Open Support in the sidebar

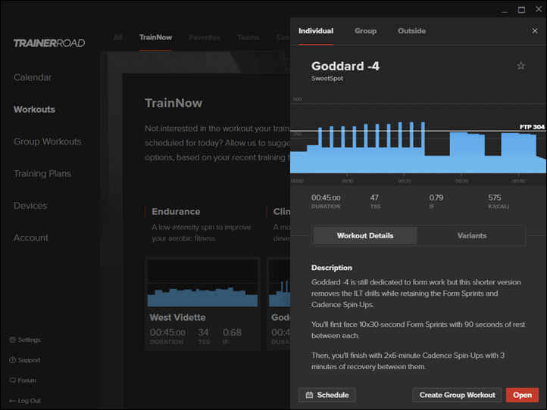click(x=25, y=360)
